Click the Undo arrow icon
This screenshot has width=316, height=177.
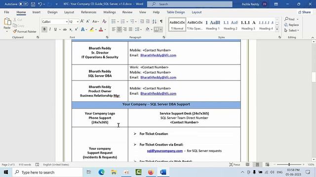40,4
